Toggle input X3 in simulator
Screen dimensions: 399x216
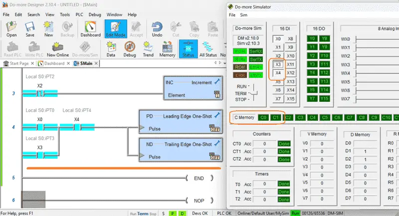coord(278,64)
